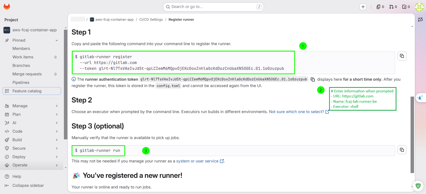
Task: Click the 'Step 3 (optional)' heading
Action: [x=98, y=126]
